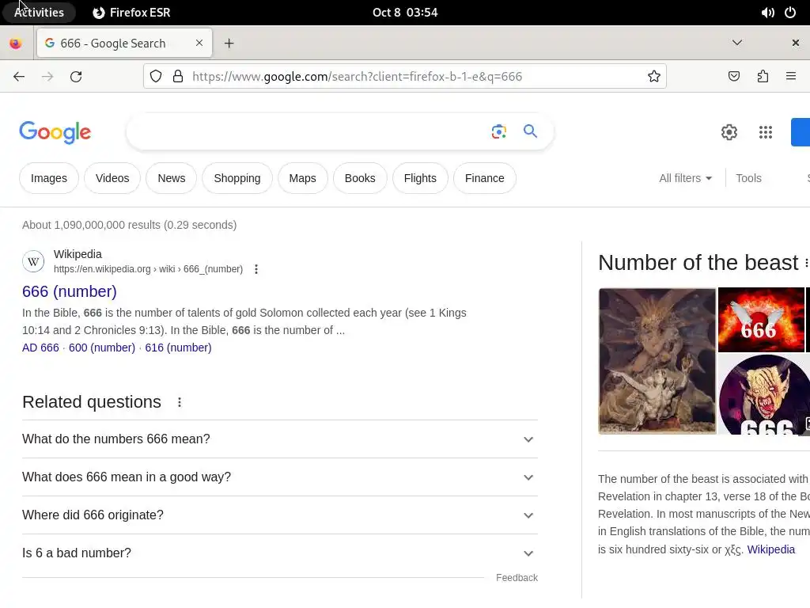Open the red winged 666 fire thumbnail
This screenshot has width=810, height=608.
761,320
